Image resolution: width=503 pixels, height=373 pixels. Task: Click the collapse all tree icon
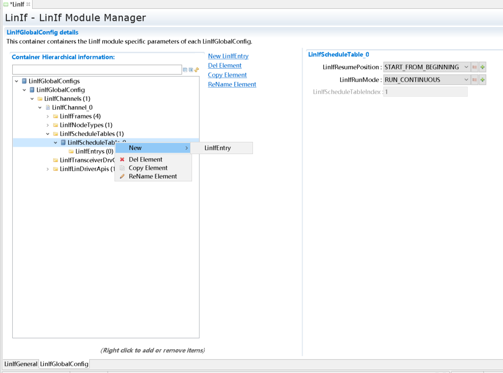click(185, 70)
